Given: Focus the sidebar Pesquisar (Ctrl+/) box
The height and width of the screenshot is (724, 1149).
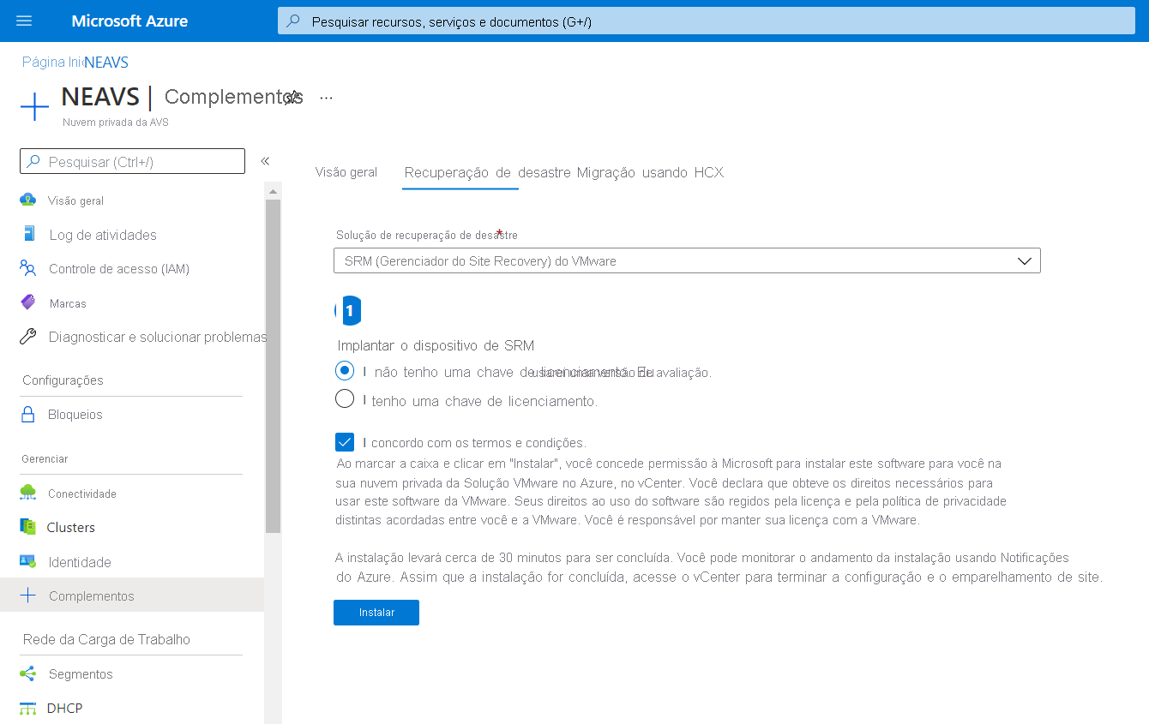Looking at the screenshot, I should pyautogui.click(x=132, y=161).
